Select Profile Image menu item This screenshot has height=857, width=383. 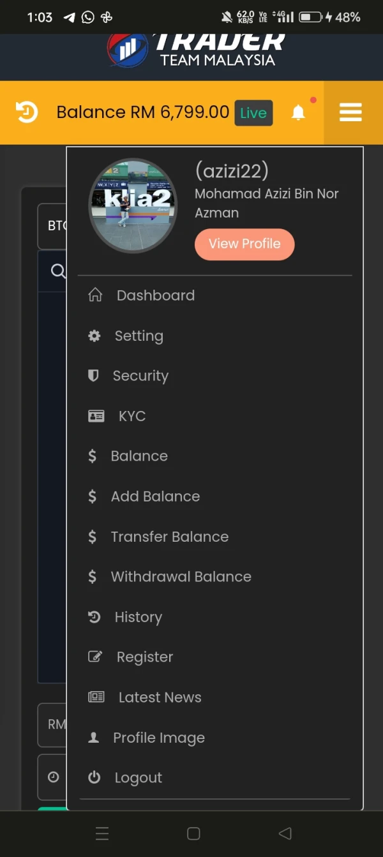(158, 738)
